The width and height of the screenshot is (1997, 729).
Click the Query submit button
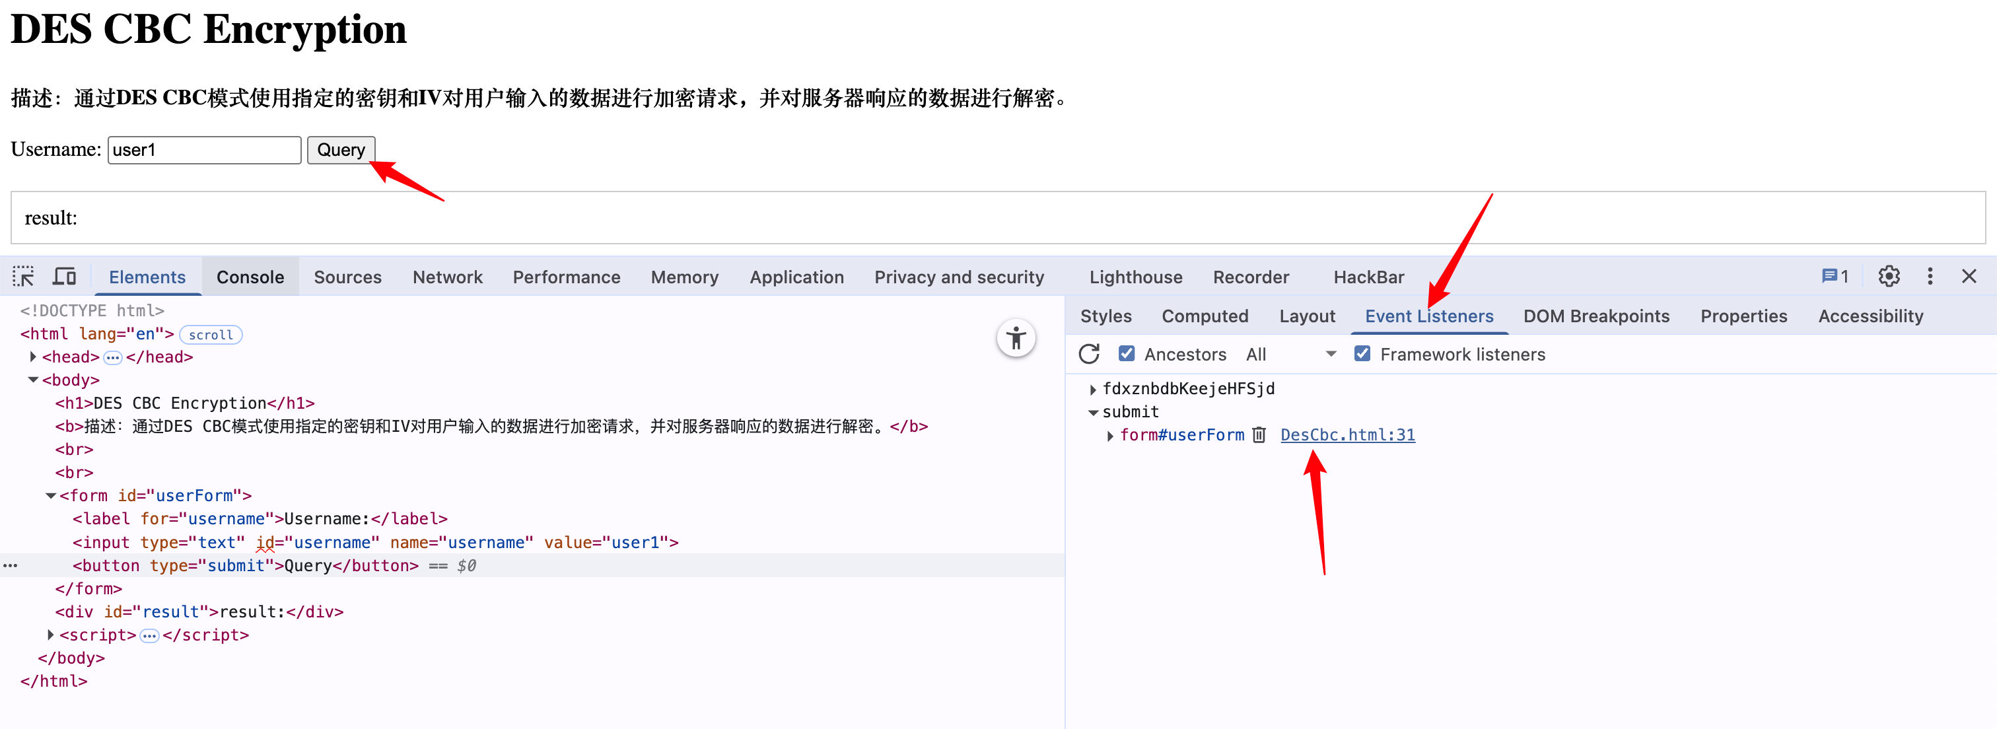tap(341, 150)
